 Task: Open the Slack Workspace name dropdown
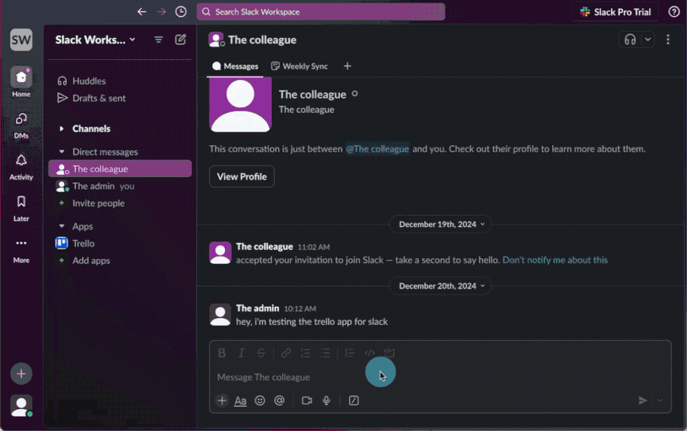(95, 40)
